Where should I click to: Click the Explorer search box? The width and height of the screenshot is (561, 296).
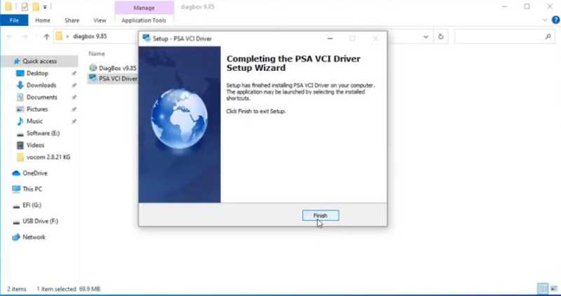point(504,36)
